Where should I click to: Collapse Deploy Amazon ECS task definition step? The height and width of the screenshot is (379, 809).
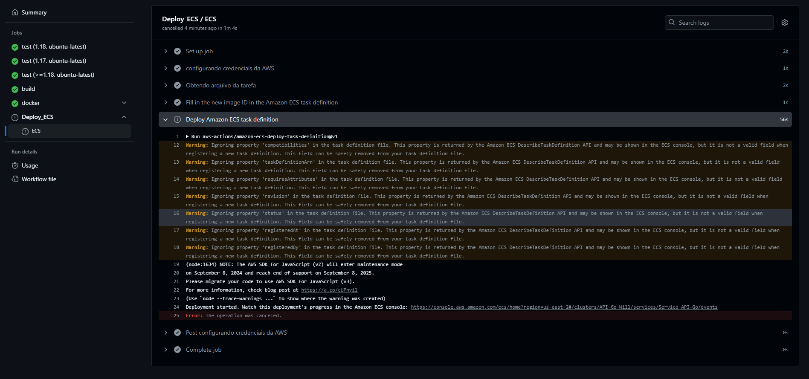[x=165, y=119]
